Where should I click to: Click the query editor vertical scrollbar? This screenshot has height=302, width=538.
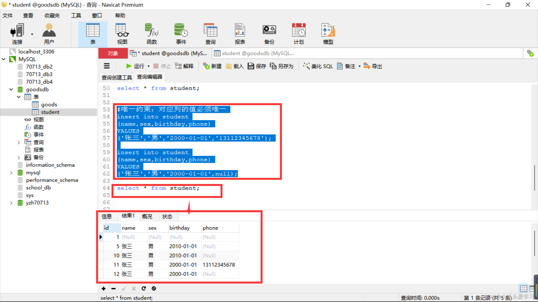(534, 178)
